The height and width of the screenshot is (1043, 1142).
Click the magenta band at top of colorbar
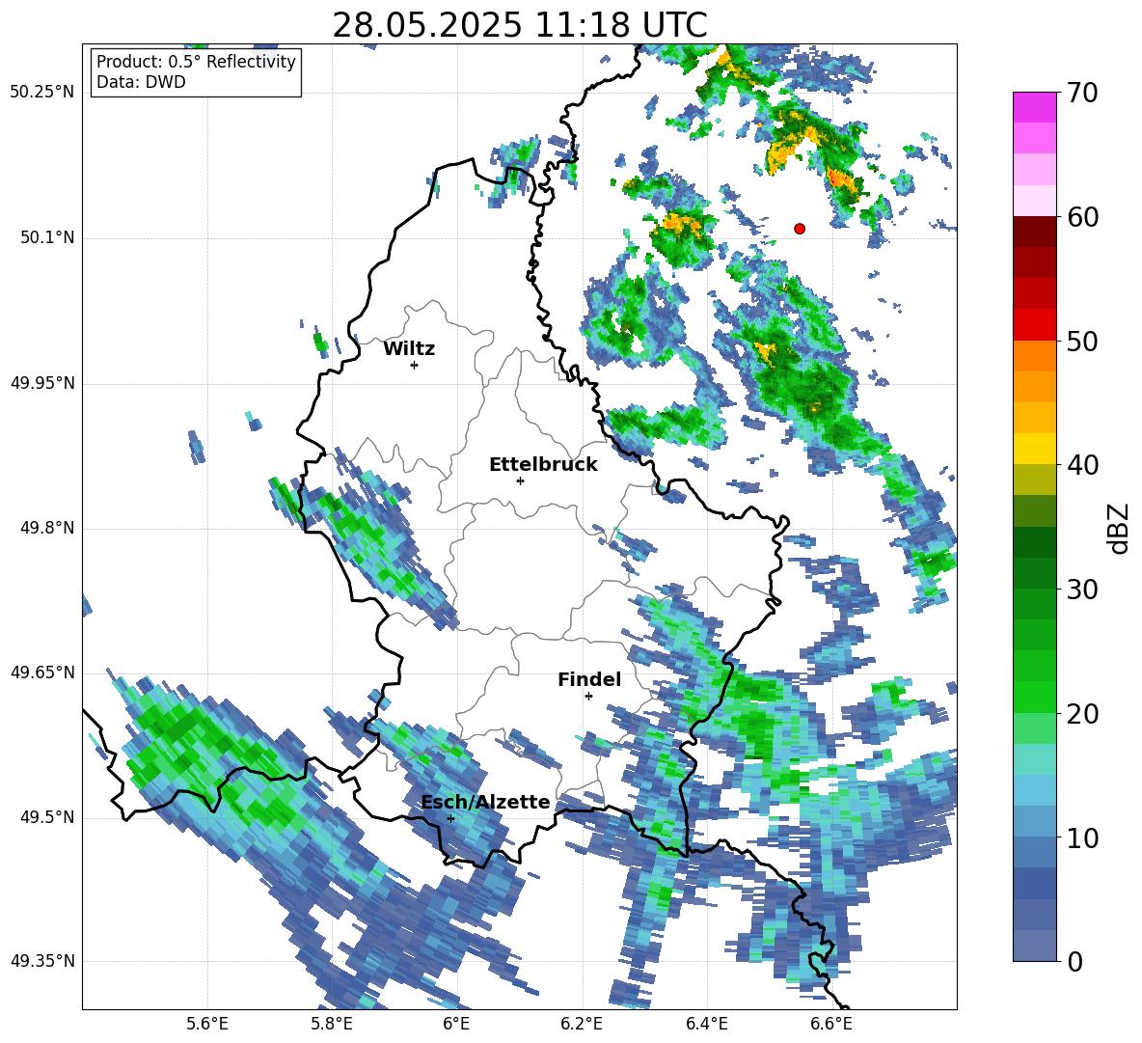point(1034,107)
